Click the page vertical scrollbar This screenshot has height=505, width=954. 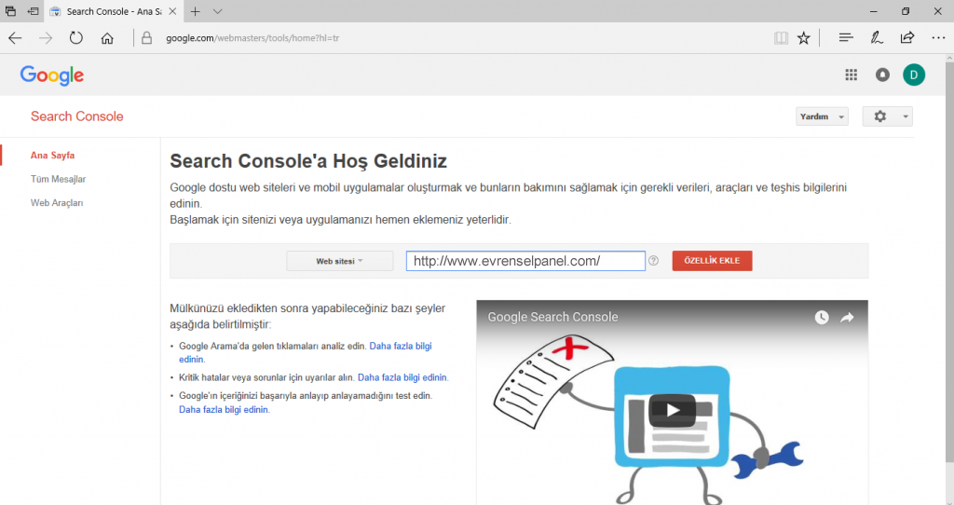tap(949, 262)
